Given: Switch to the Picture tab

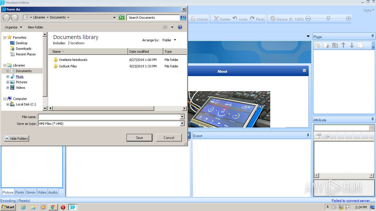Looking at the screenshot, I should click(8, 192).
